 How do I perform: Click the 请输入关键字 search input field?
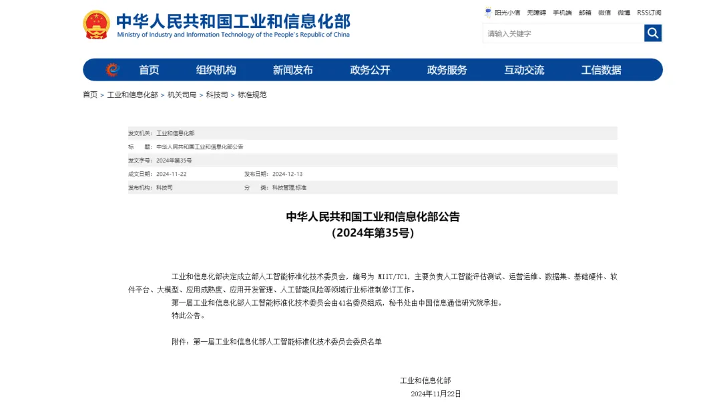561,33
